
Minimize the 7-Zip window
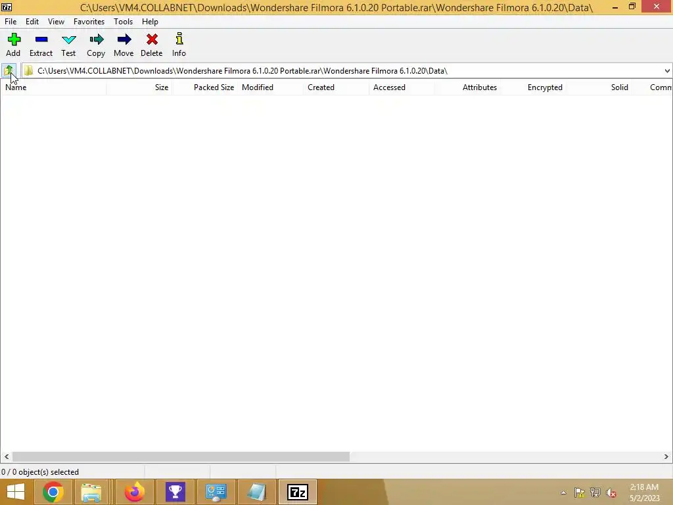(x=615, y=7)
